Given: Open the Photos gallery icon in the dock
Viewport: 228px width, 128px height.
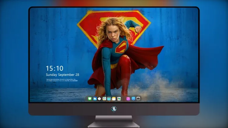Looking at the screenshot, I should 119,99.
